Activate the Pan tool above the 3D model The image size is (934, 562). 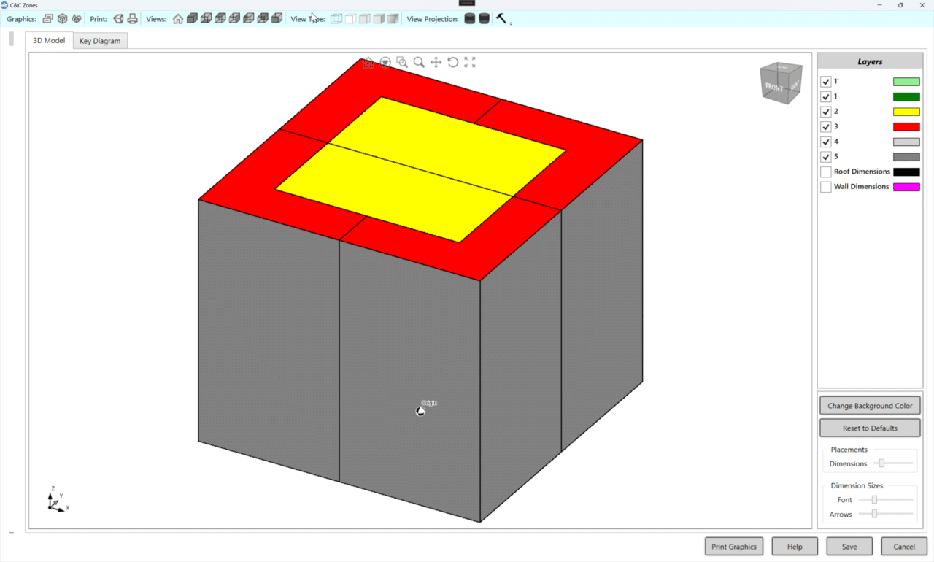coord(436,62)
